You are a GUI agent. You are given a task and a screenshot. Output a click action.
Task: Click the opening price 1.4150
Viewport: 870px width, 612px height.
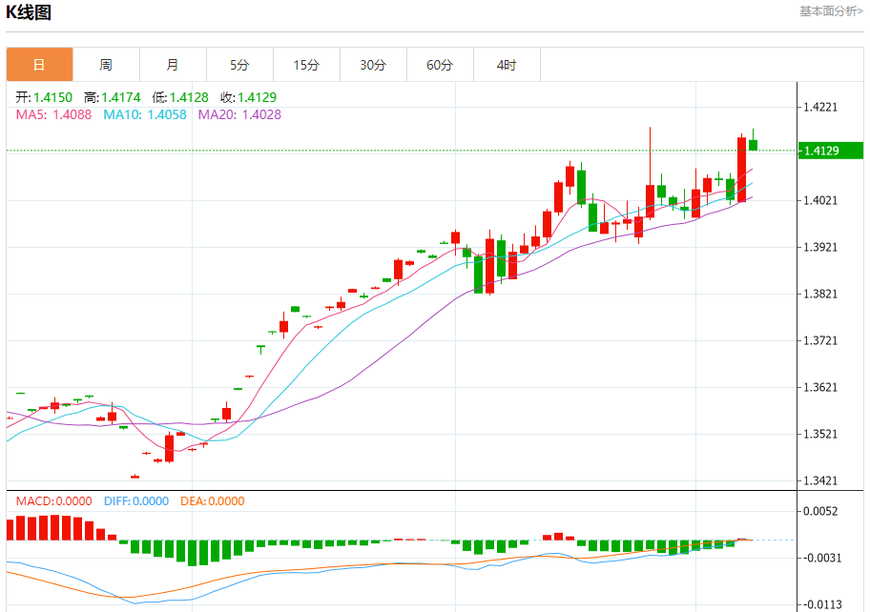tap(52, 97)
